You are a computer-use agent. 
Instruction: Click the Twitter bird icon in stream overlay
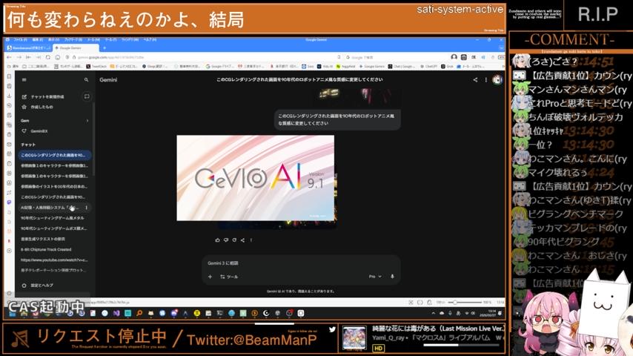332,330
